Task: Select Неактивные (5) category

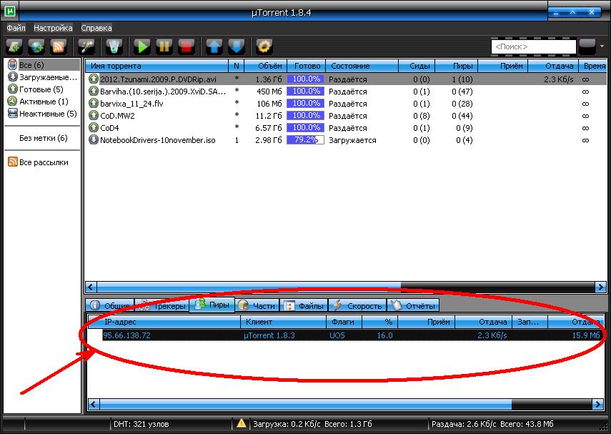Action: tap(44, 114)
